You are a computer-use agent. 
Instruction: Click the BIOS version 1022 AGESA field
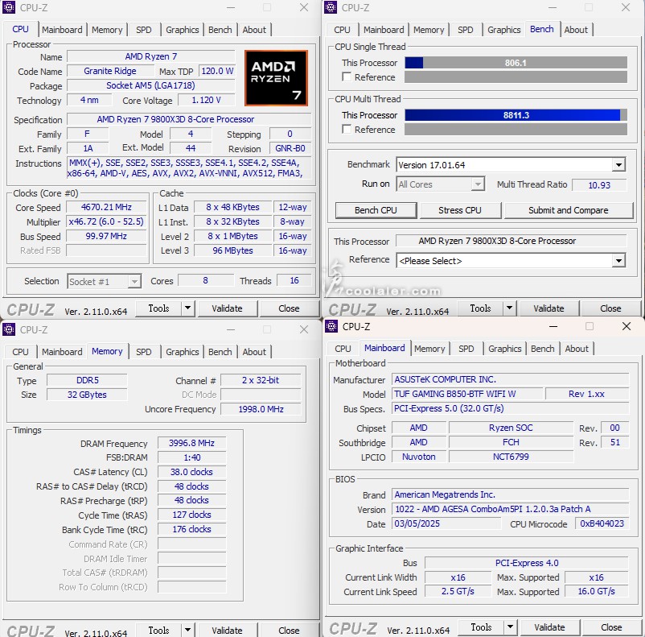[510, 509]
